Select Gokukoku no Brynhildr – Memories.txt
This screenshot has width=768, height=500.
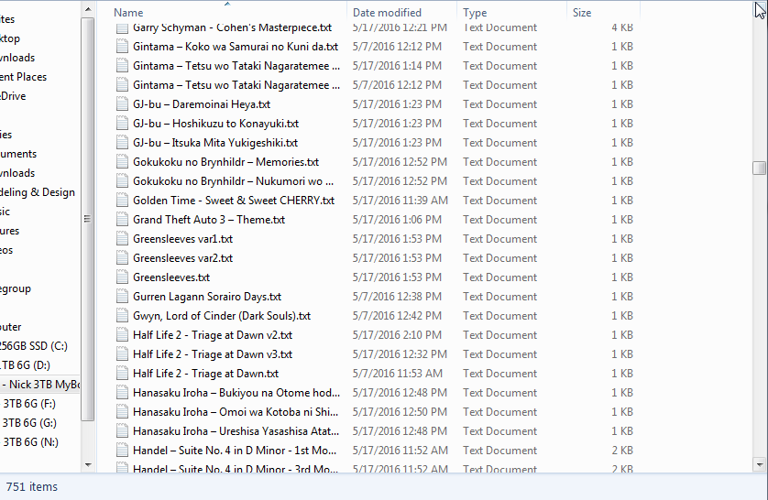(x=225, y=162)
